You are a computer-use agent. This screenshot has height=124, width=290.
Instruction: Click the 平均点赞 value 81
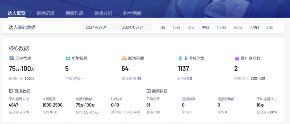148,105
